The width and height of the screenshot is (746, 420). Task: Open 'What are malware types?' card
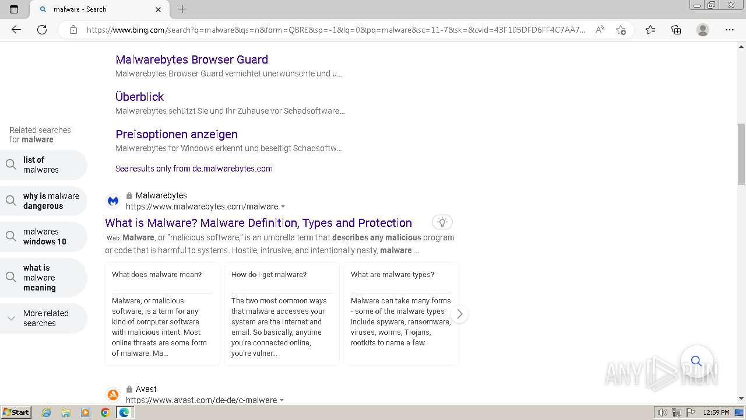(x=401, y=314)
